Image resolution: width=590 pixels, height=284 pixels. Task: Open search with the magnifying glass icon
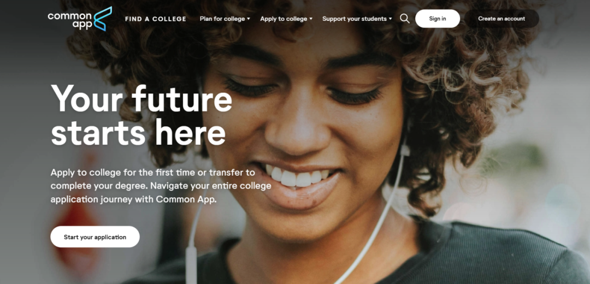[404, 19]
